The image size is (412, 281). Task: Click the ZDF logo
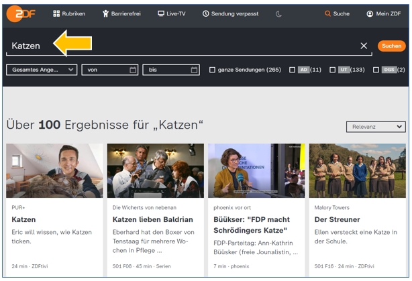coord(21,13)
